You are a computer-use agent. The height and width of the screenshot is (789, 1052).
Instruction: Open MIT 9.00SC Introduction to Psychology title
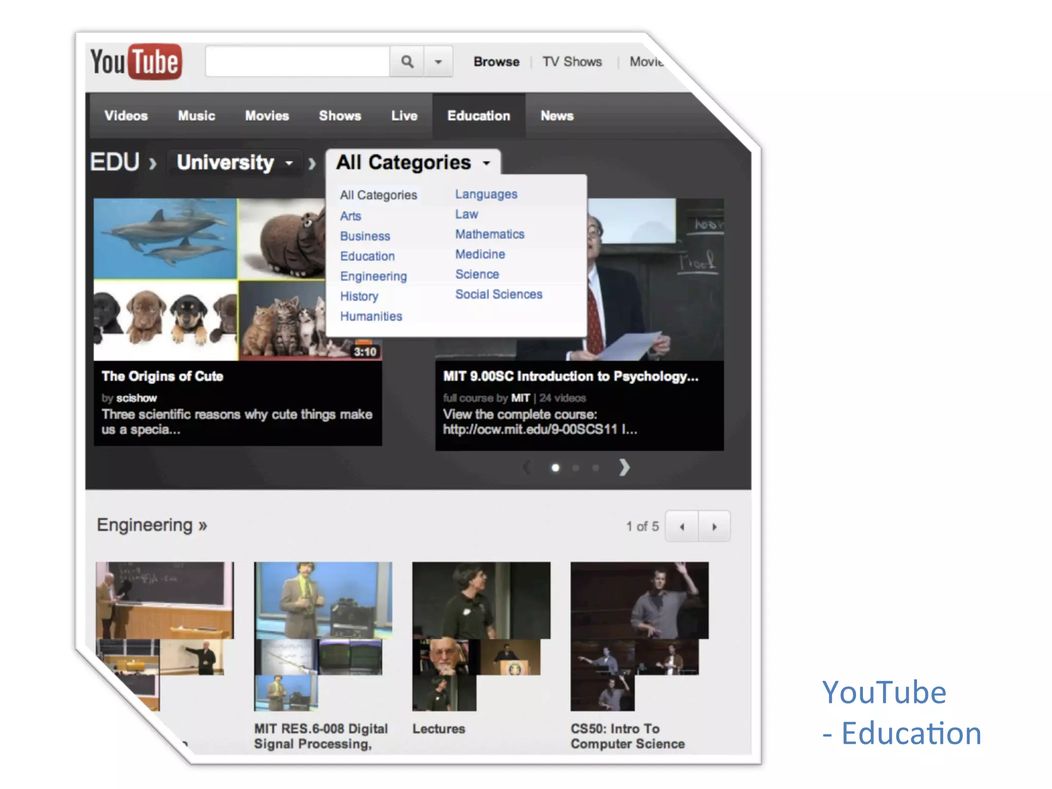pyautogui.click(x=571, y=377)
